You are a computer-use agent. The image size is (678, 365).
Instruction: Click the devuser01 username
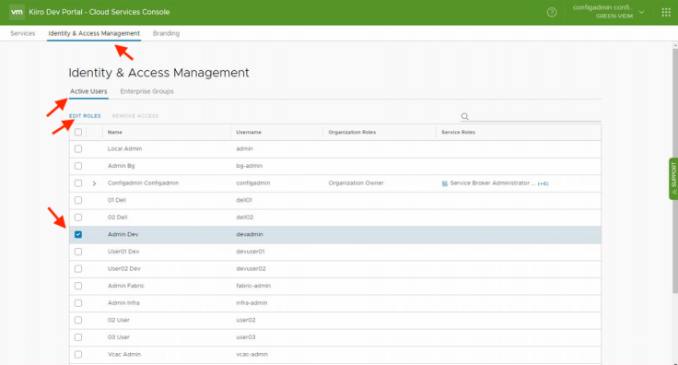(251, 252)
